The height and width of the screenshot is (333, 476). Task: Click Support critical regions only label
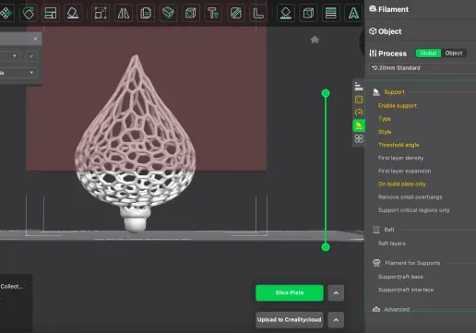tap(414, 210)
